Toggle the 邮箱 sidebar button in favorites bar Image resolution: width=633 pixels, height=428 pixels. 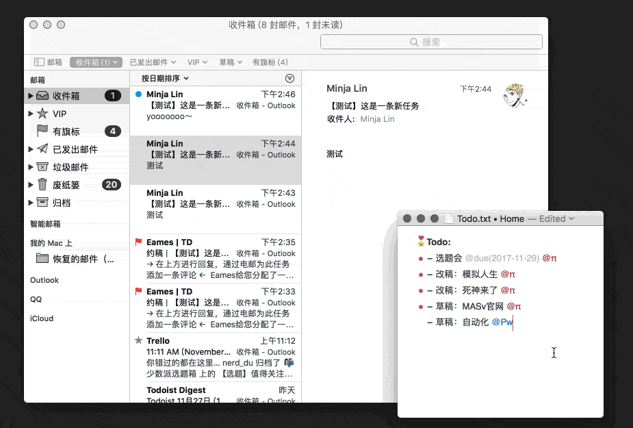48,62
